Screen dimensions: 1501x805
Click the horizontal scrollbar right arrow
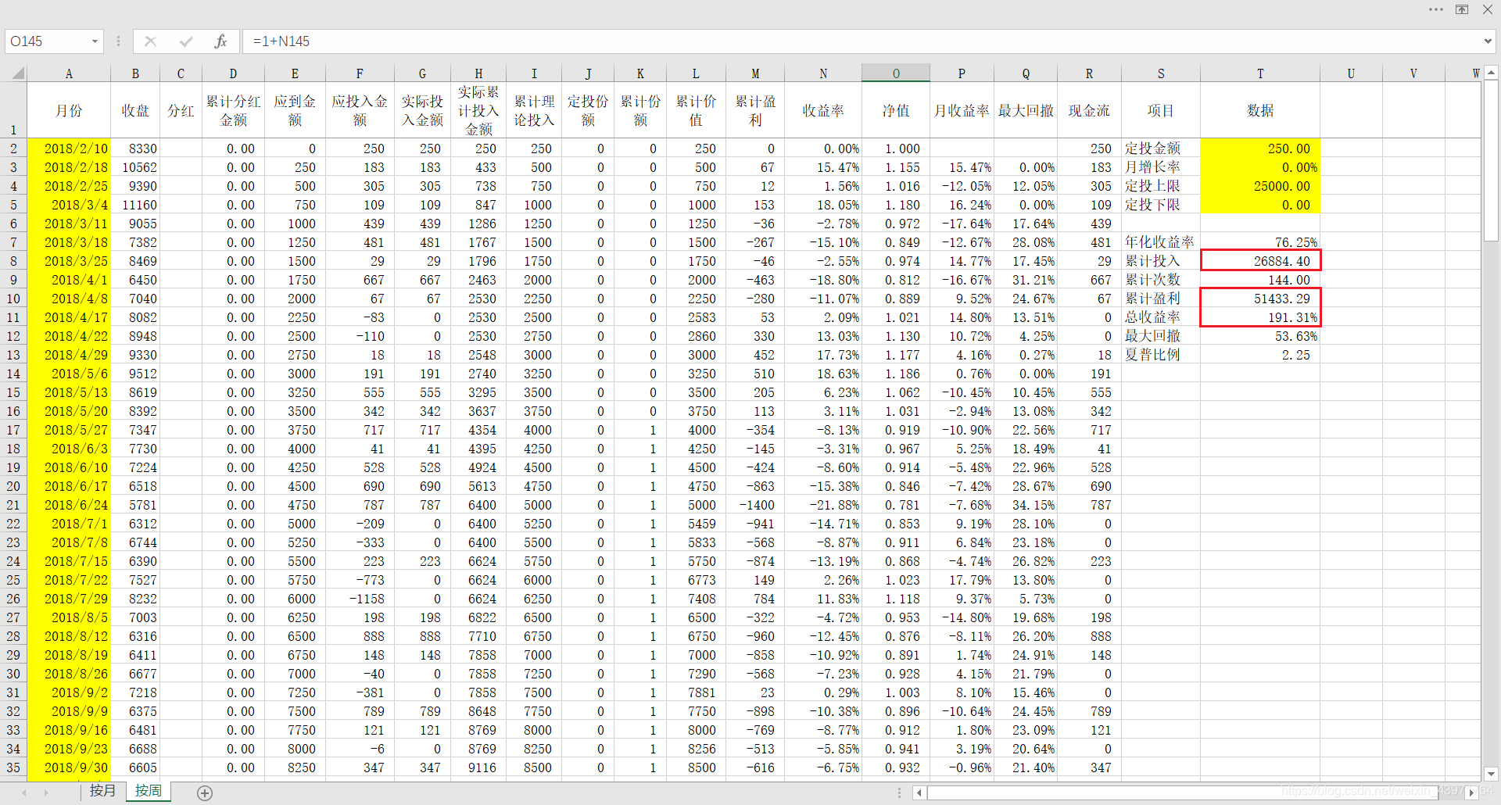[1471, 792]
